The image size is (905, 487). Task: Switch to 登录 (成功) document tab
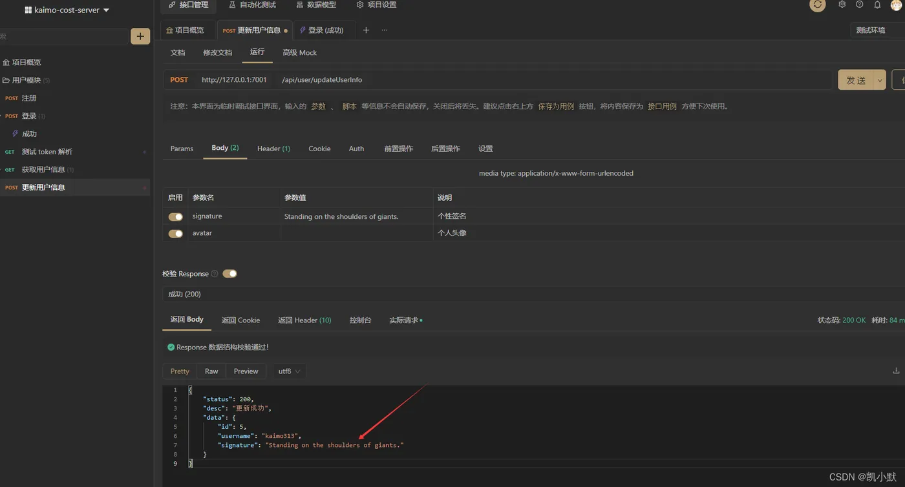tap(322, 30)
